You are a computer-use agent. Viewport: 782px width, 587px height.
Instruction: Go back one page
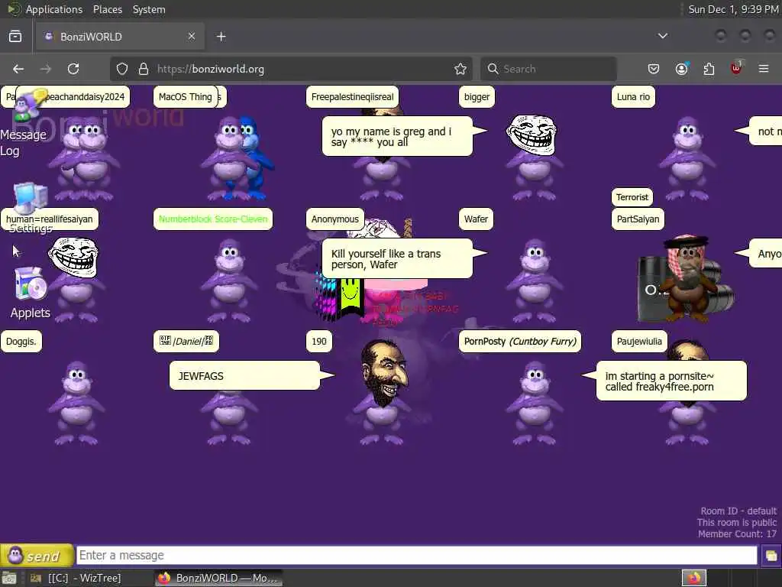point(18,69)
